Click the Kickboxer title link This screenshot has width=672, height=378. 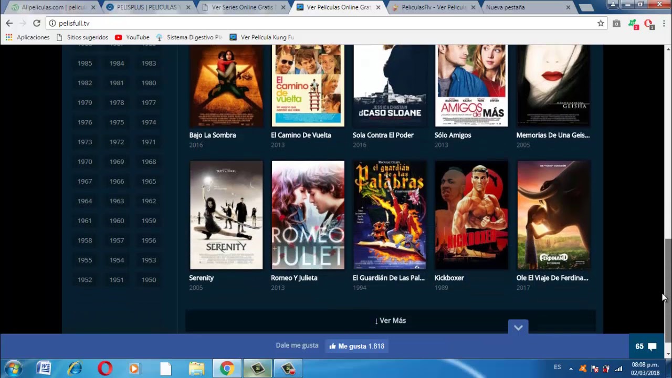click(x=449, y=278)
